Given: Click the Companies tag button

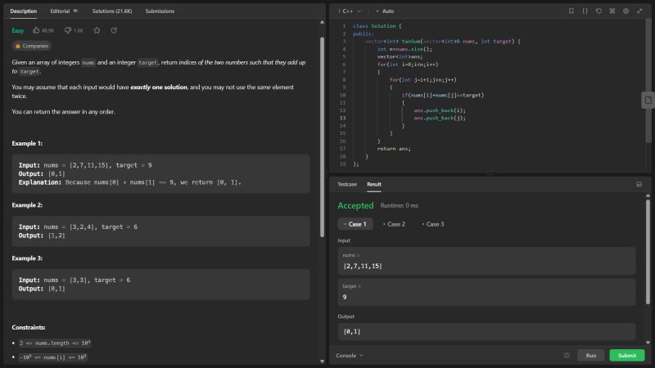Looking at the screenshot, I should click(32, 46).
